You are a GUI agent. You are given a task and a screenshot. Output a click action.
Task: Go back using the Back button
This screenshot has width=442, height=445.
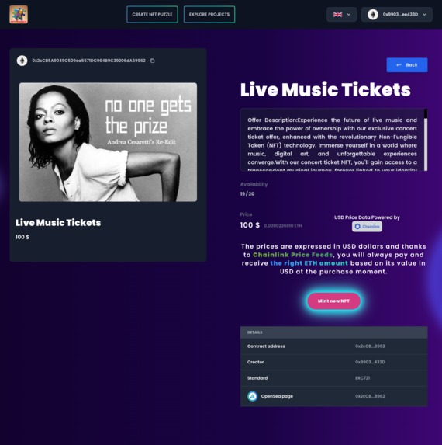pos(407,65)
